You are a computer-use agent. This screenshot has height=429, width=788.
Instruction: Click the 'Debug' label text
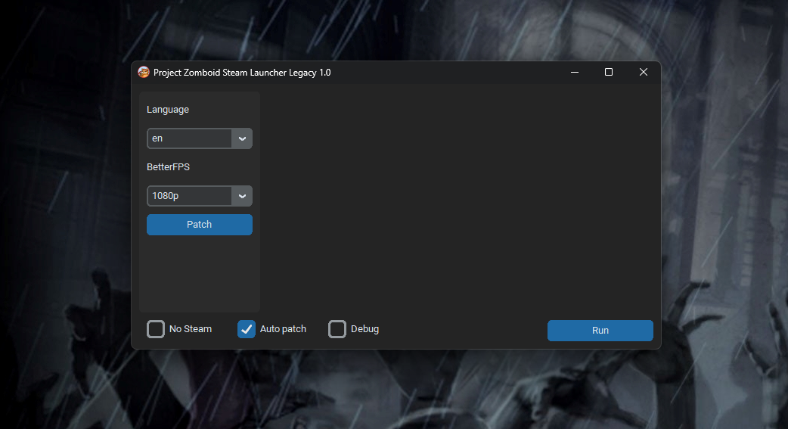point(365,329)
